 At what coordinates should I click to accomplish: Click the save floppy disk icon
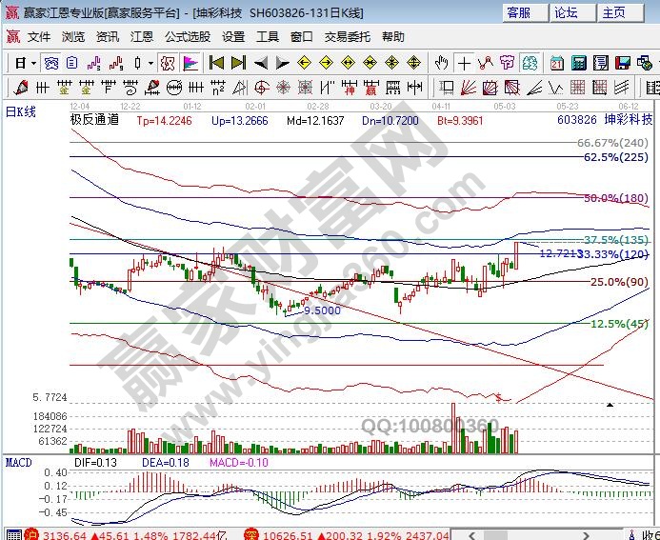(622, 63)
